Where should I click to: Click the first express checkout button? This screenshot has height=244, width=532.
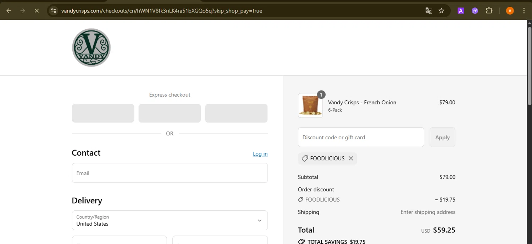pos(103,113)
